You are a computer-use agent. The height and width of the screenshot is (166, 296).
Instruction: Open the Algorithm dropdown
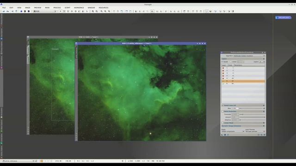coord(249,56)
